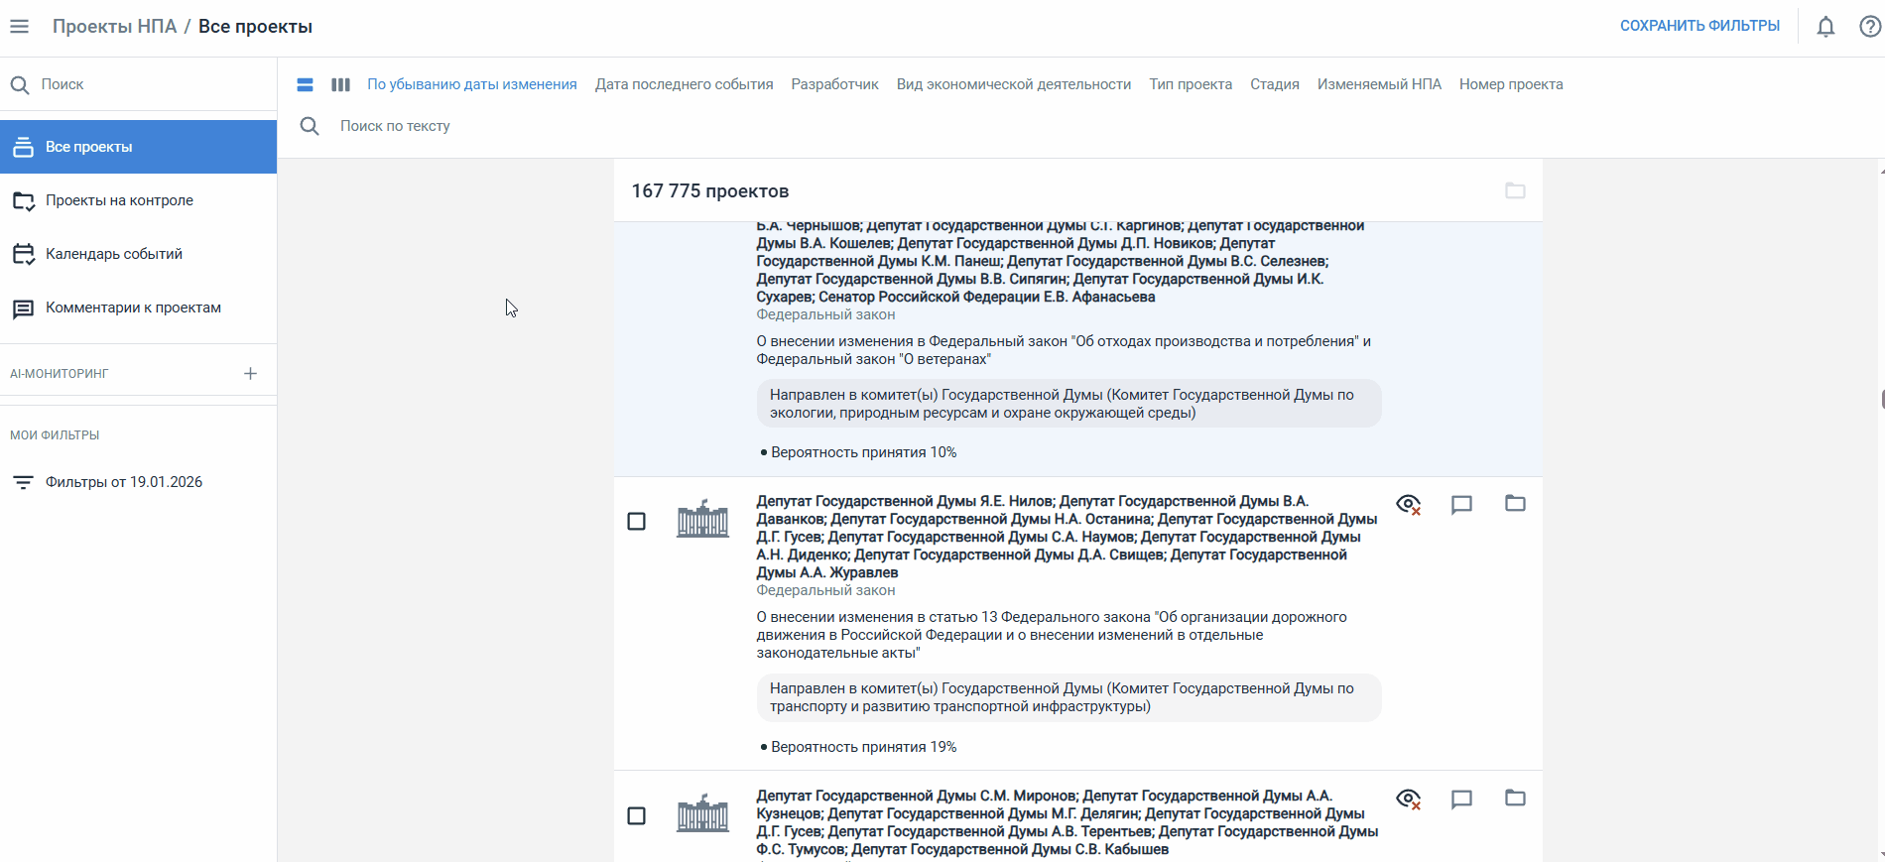The image size is (1885, 862).
Task: Select Все проекты in the sidebar
Action: coord(139,147)
